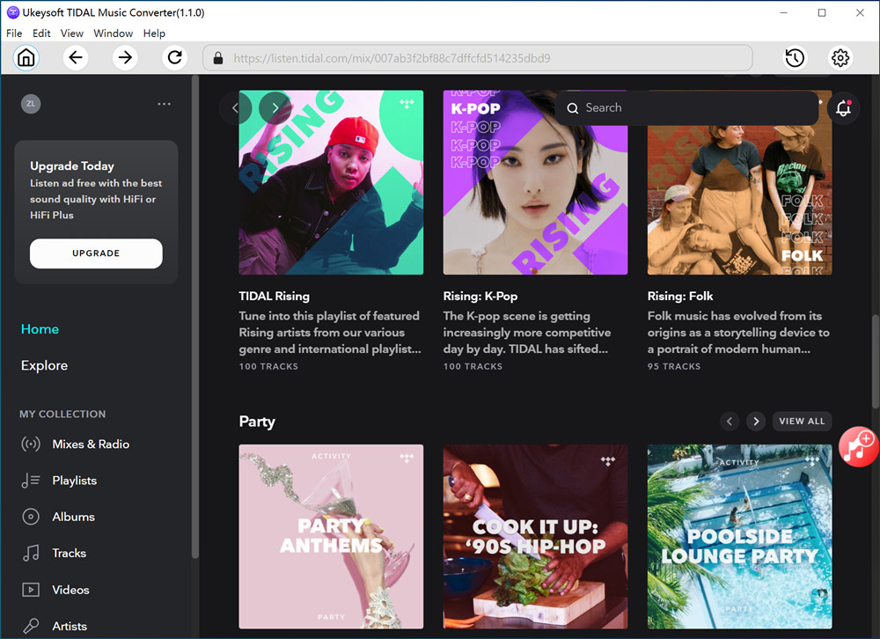Viewport: 880px width, 639px height.
Task: Open Cook It Up '90s Hip-Hop cover
Action: [x=535, y=537]
